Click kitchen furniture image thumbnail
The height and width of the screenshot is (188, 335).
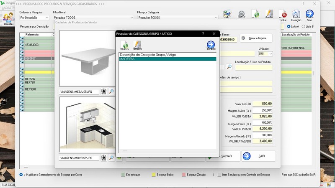tap(88, 125)
